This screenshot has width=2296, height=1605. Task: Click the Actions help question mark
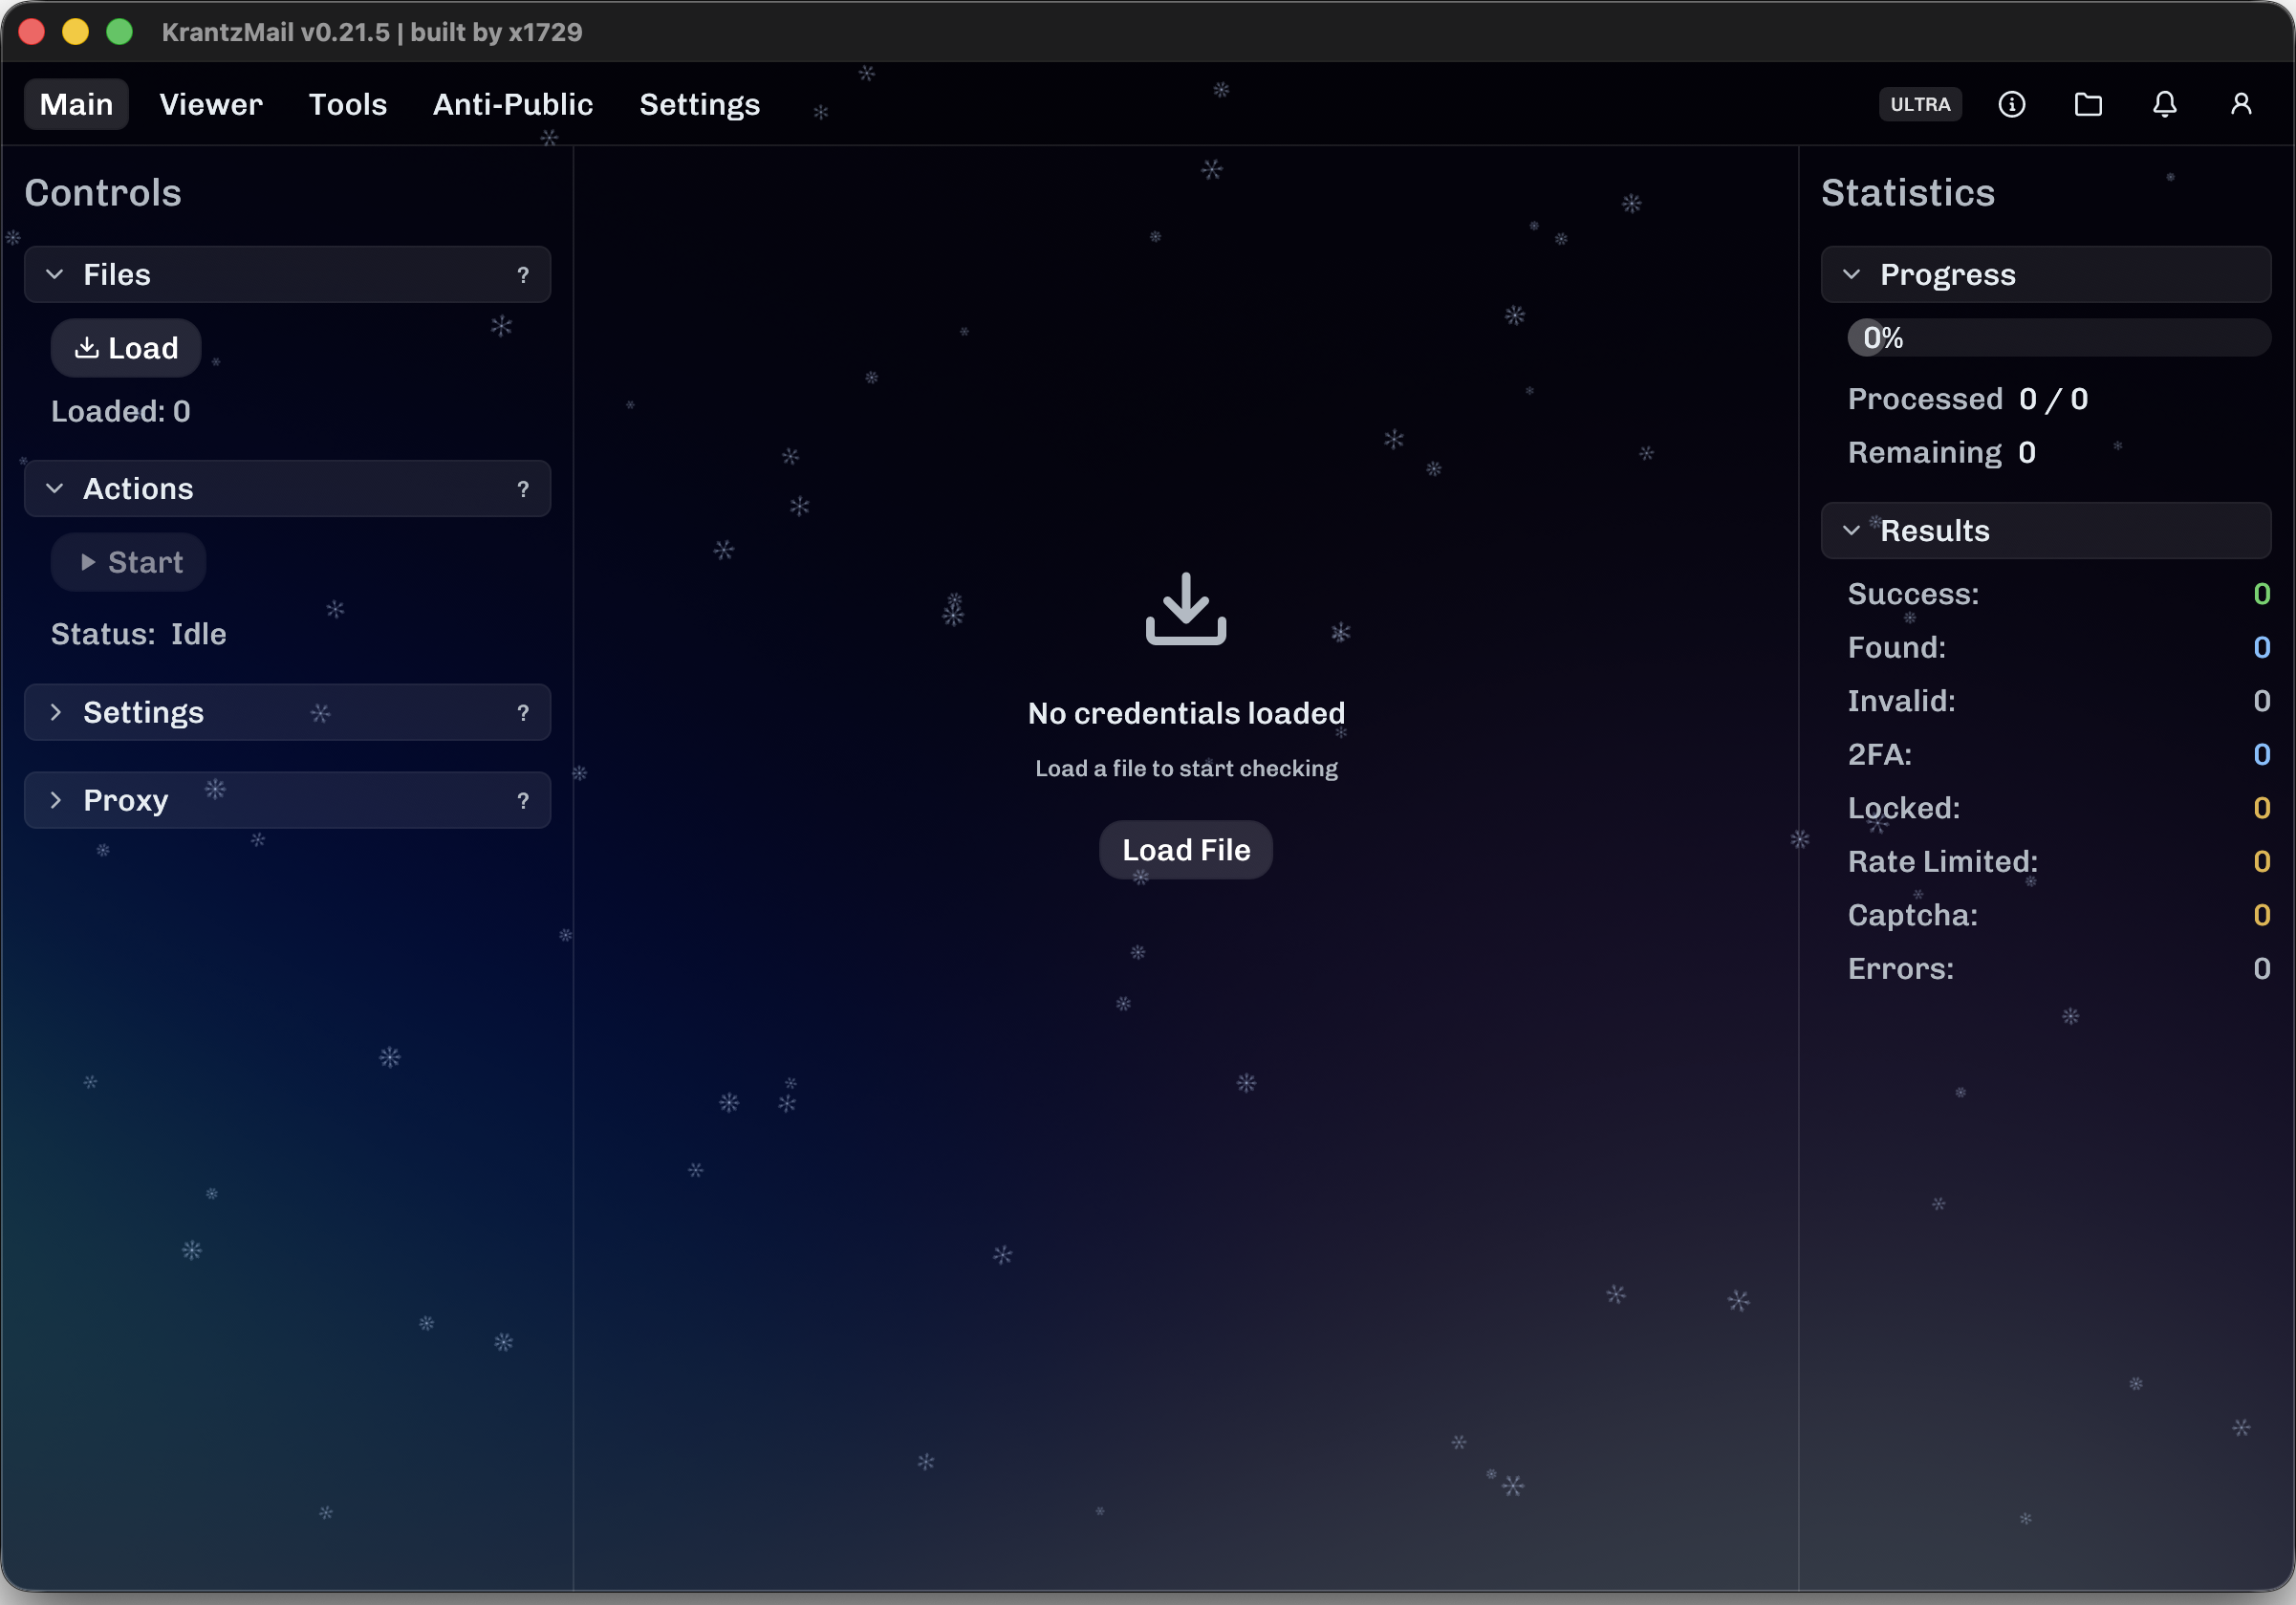(522, 489)
